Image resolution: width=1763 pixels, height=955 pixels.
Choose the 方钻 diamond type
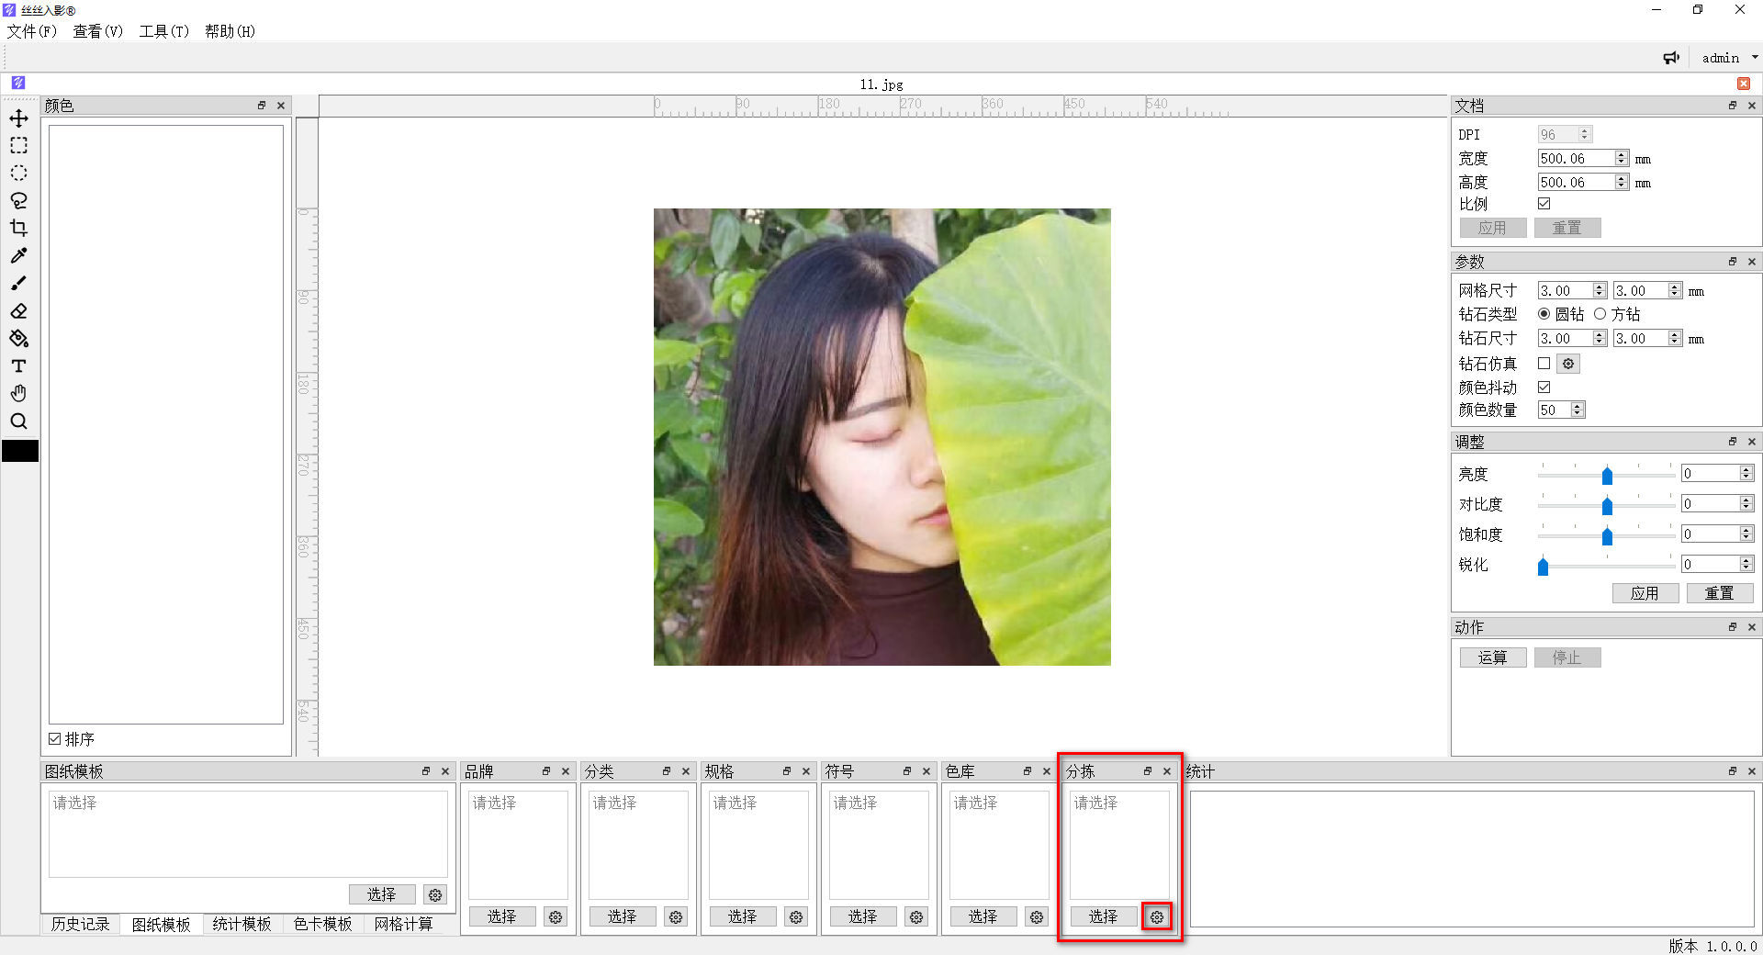[1600, 314]
